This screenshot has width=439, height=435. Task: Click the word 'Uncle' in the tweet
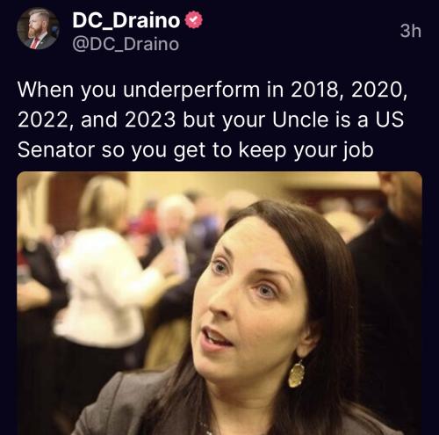click(300, 120)
